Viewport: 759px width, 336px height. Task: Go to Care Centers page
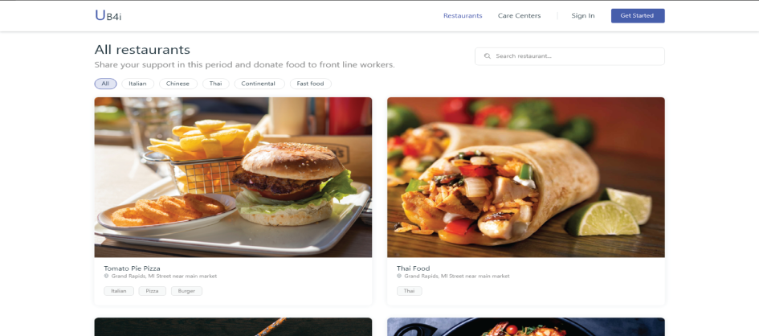coord(519,15)
